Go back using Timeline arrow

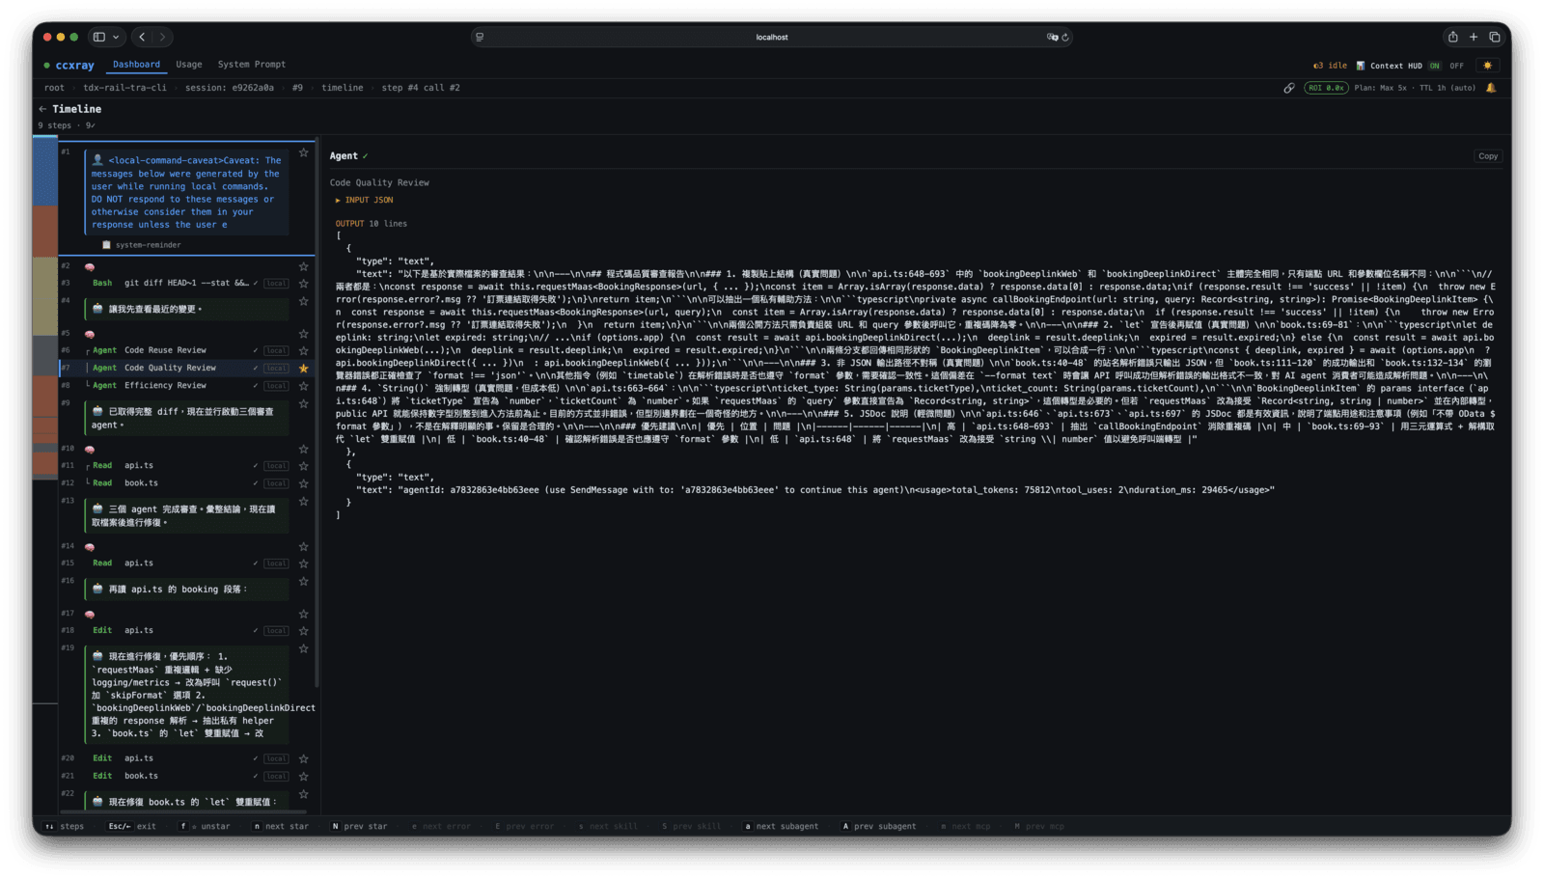pos(42,109)
